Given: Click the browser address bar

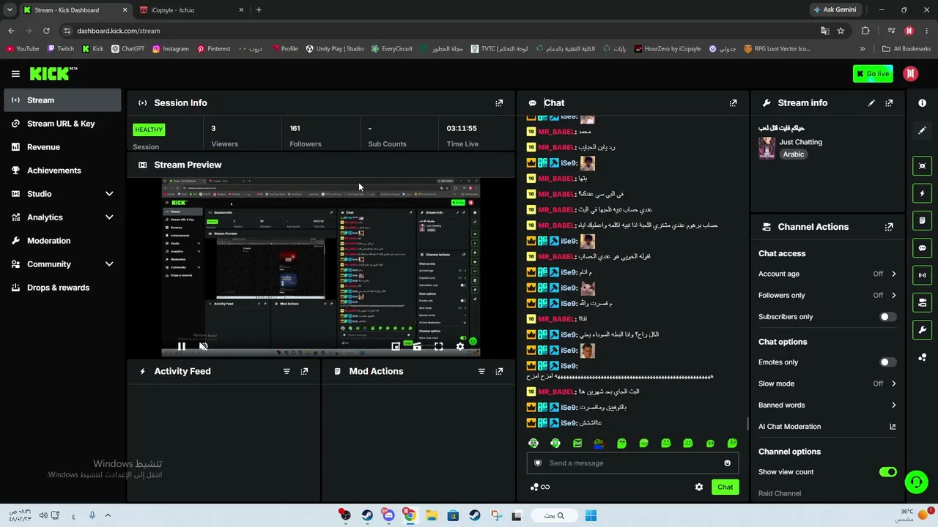Looking at the screenshot, I should coord(440,31).
